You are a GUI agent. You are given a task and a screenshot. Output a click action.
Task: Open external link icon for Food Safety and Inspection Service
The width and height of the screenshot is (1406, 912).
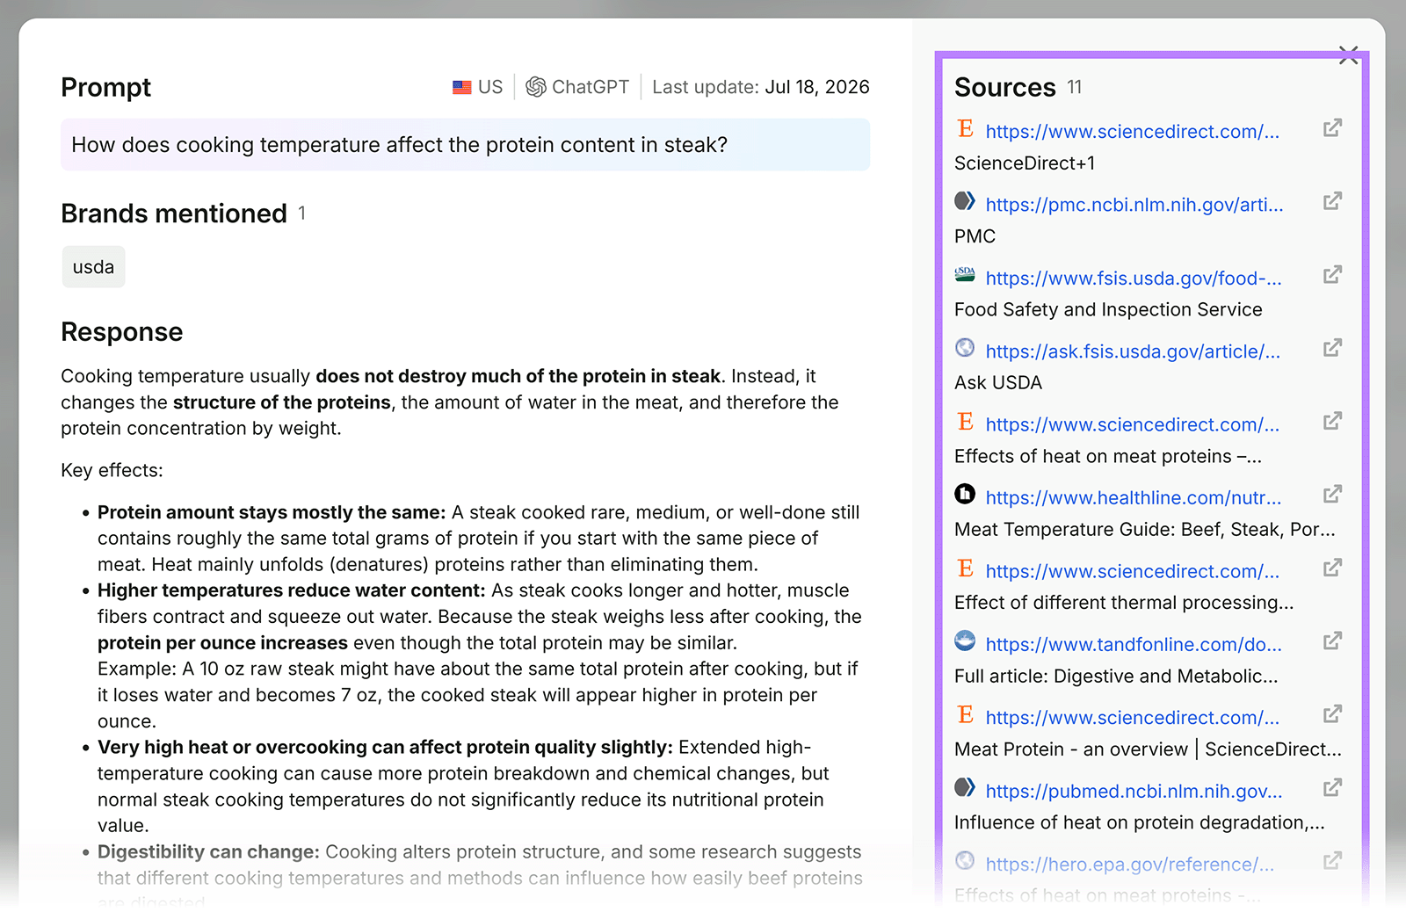[1332, 275]
